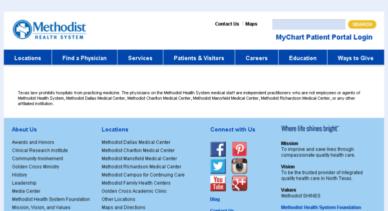Open Clinical Research Institute link
388x211 pixels.
(40, 151)
